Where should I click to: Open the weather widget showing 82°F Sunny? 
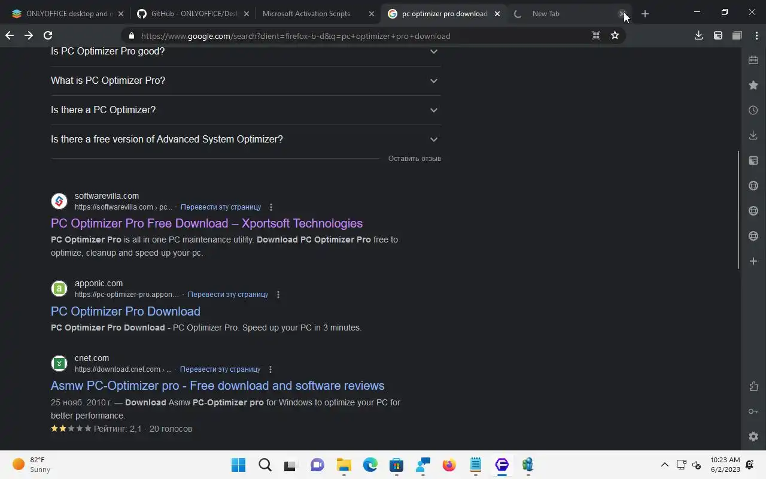31,465
